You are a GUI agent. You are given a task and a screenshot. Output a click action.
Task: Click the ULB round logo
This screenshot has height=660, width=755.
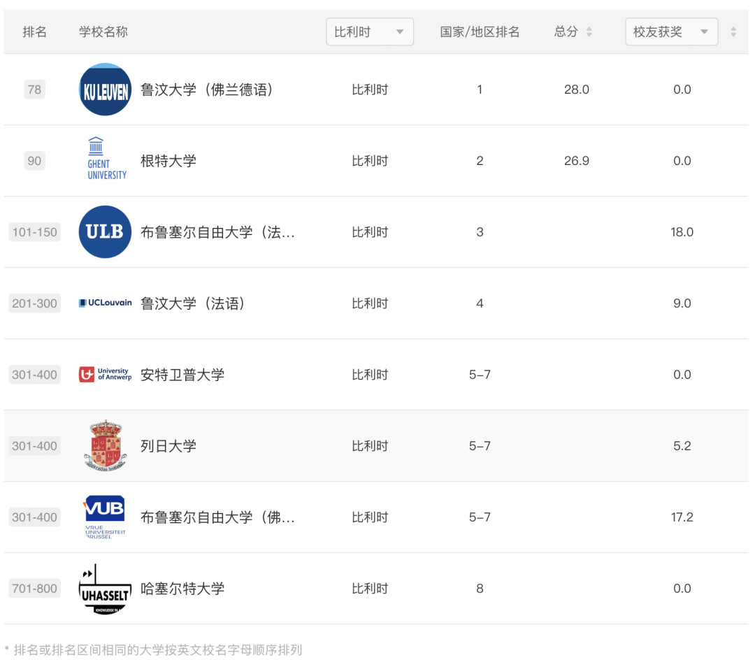(105, 232)
